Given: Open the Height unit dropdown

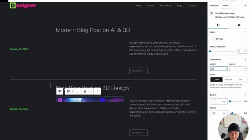Looking at the screenshot, I should click(226, 69).
